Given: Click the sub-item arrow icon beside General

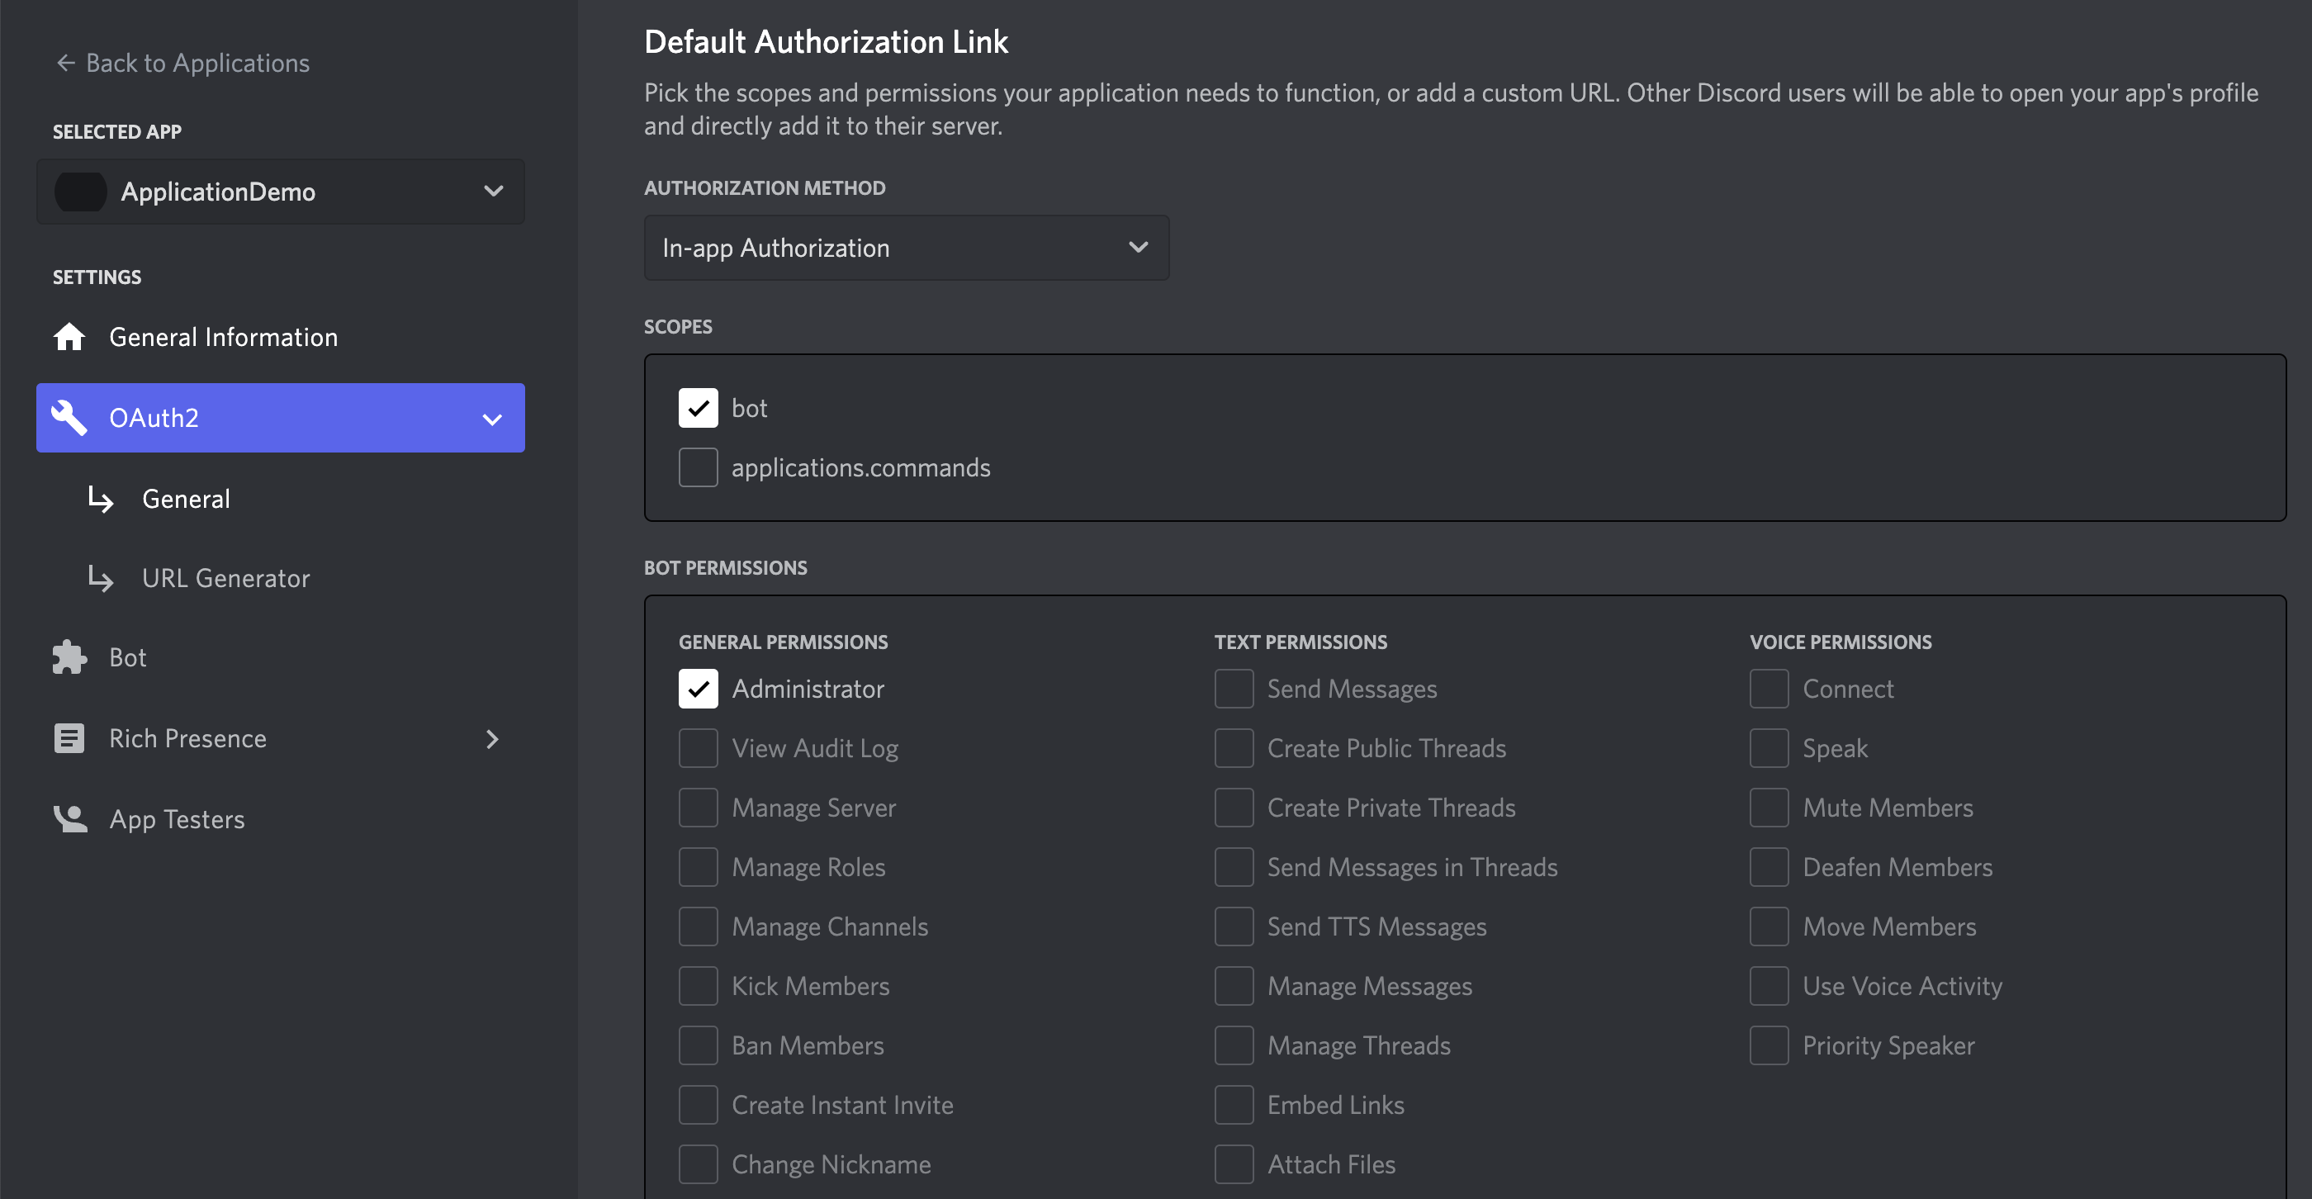Looking at the screenshot, I should click(101, 500).
